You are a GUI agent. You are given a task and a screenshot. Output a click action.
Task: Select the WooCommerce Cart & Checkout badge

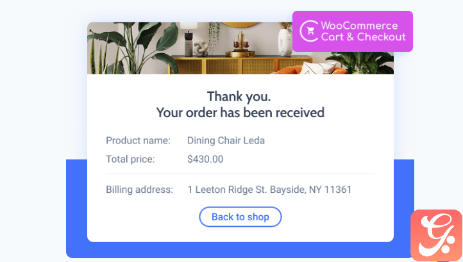[353, 31]
